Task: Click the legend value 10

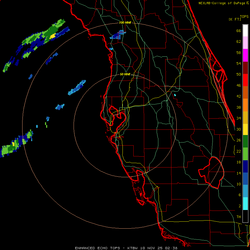Action: coord(239,184)
